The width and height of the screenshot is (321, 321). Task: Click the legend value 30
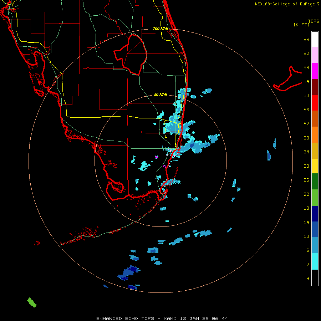306,166
